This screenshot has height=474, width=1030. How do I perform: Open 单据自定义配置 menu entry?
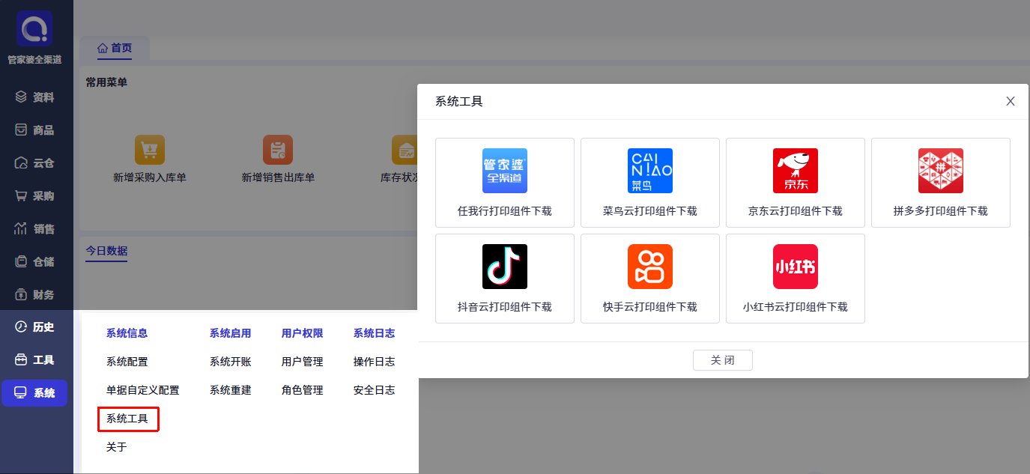[x=143, y=390]
